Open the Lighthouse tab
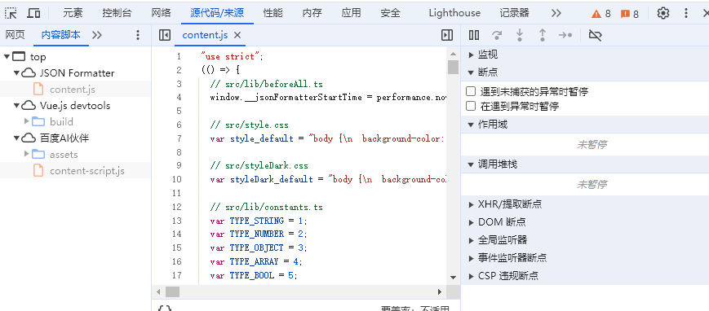The width and height of the screenshot is (709, 311). click(454, 13)
